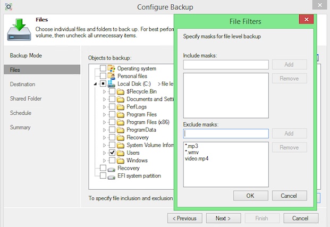
Task: Go to the Schedule step
Action: 20,113
